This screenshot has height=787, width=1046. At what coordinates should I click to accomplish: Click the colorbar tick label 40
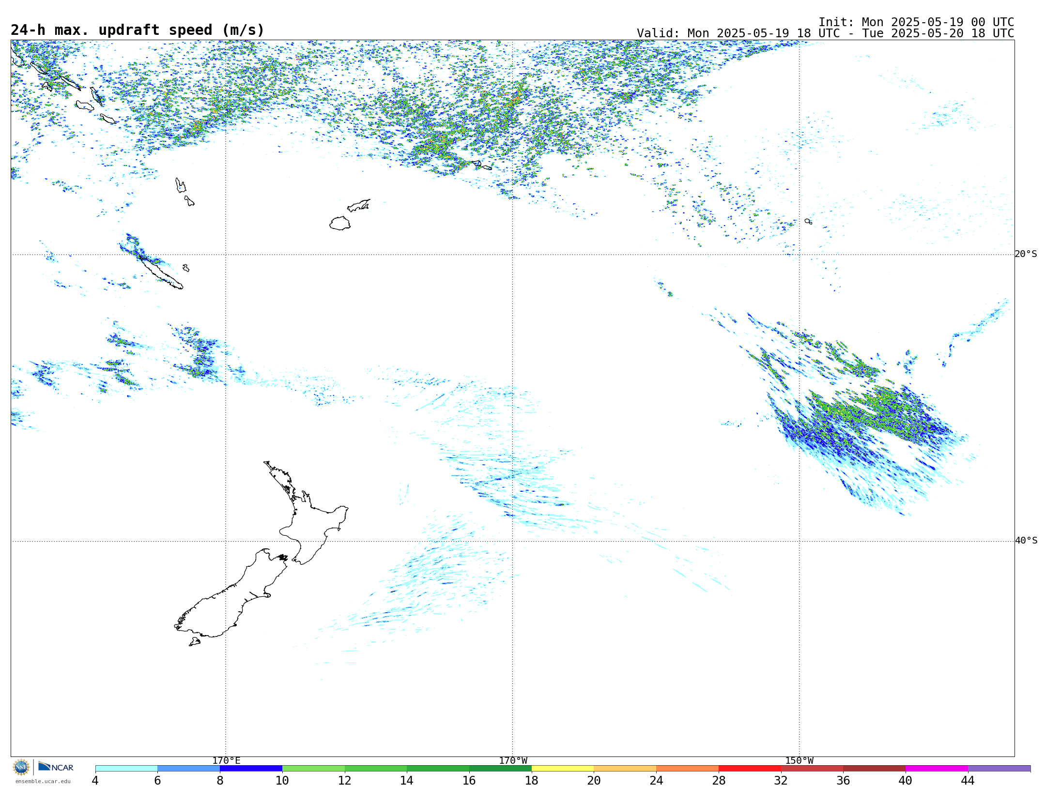906,780
